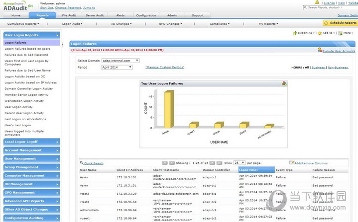Switch to the Home tab
Image resolution: width=358 pixels, height=222 pixels.
[16, 15]
